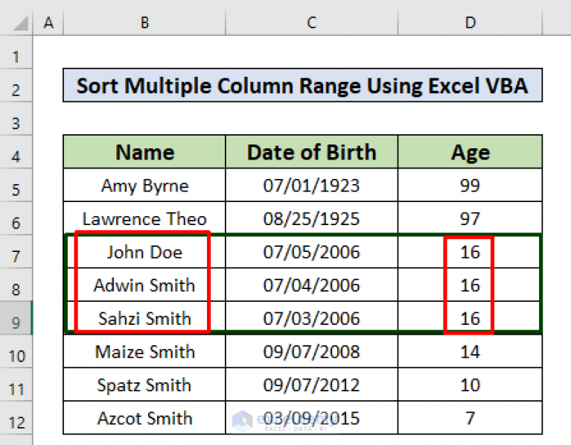Select row 1 header
This screenshot has width=571, height=445.
pos(16,52)
